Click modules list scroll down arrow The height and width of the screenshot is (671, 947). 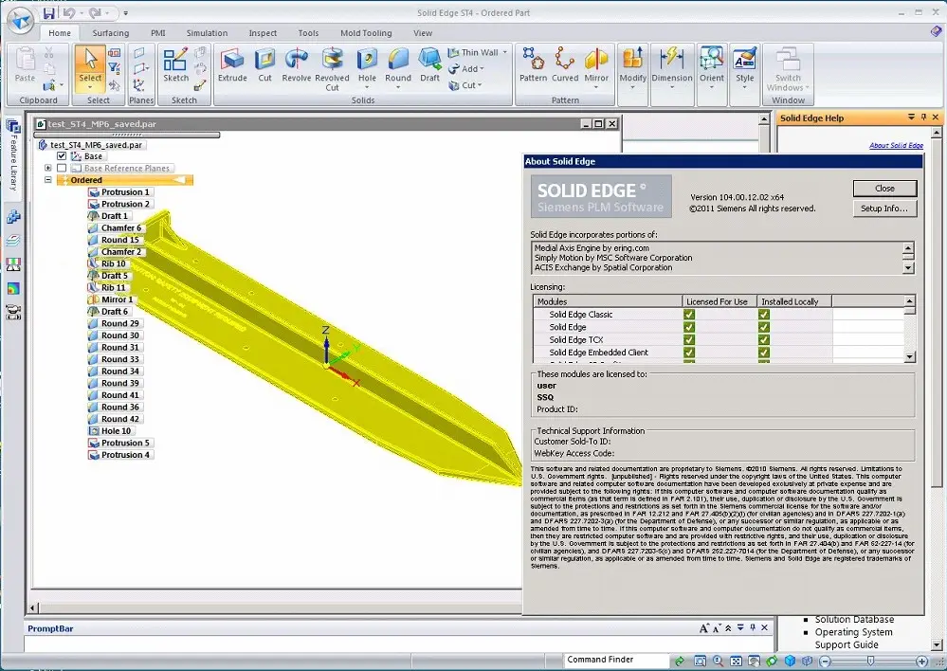pyautogui.click(x=909, y=357)
